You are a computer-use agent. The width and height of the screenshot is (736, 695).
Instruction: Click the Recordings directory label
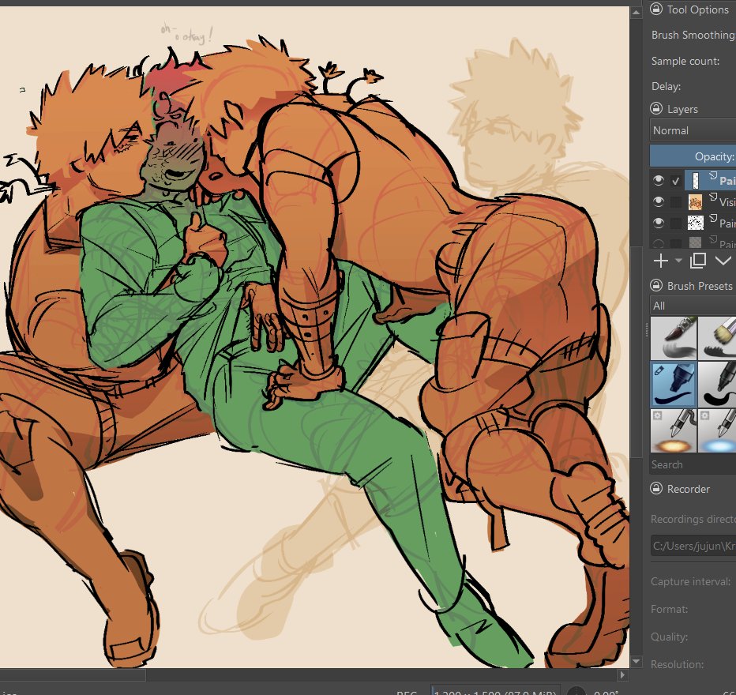[x=693, y=519]
